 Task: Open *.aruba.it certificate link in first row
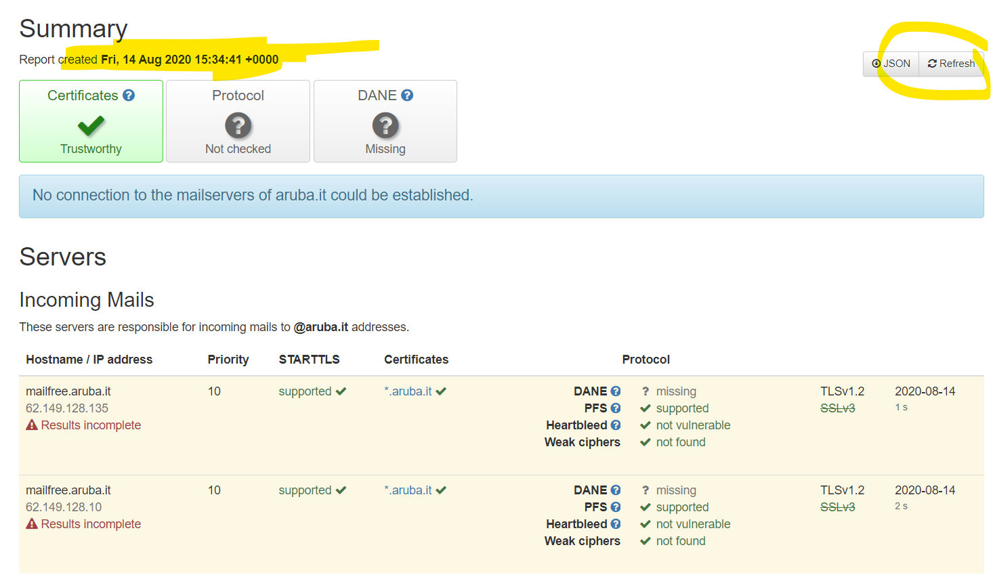(408, 391)
